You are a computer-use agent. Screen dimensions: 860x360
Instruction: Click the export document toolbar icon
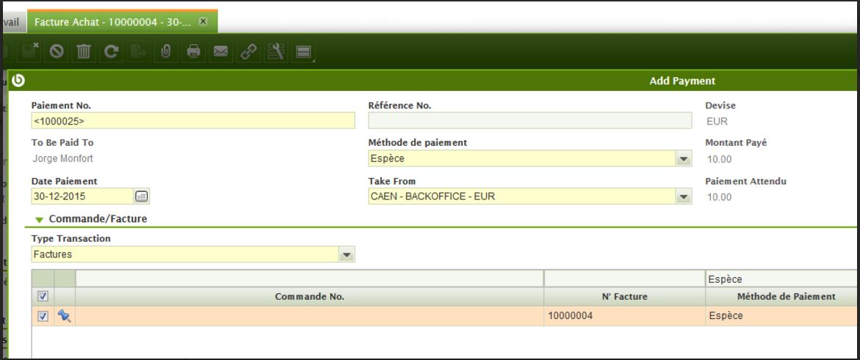click(138, 51)
